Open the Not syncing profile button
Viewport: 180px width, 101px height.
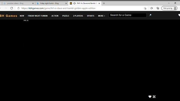coord(169,8)
